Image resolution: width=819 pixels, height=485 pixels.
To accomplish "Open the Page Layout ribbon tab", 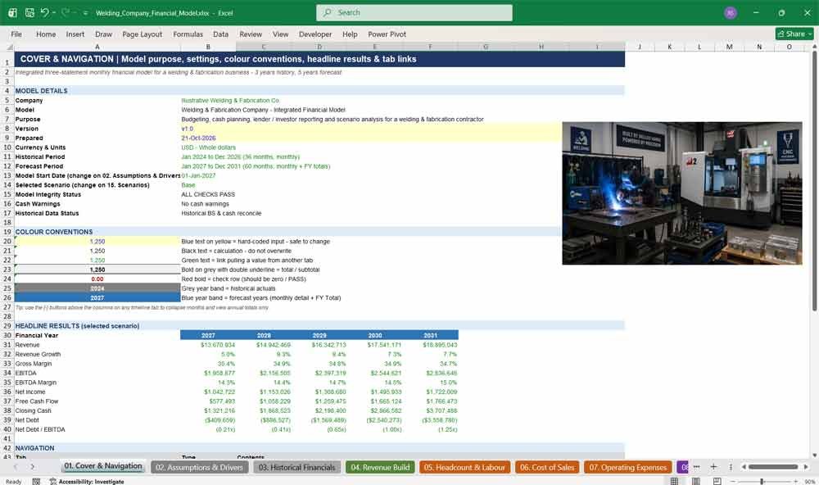I will (142, 34).
